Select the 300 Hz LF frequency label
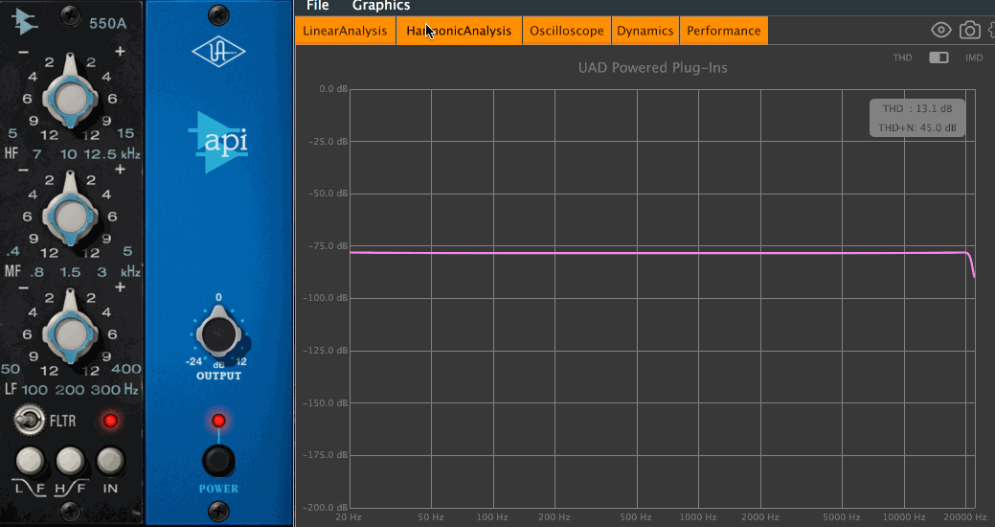Viewport: 995px width, 527px height. (x=104, y=389)
